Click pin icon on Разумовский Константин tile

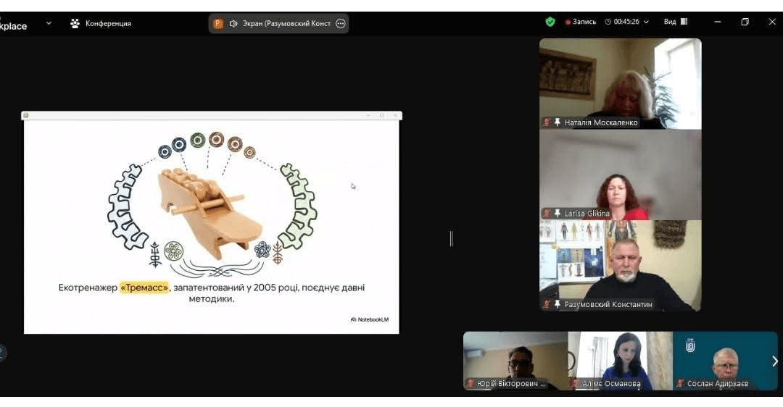coord(558,304)
